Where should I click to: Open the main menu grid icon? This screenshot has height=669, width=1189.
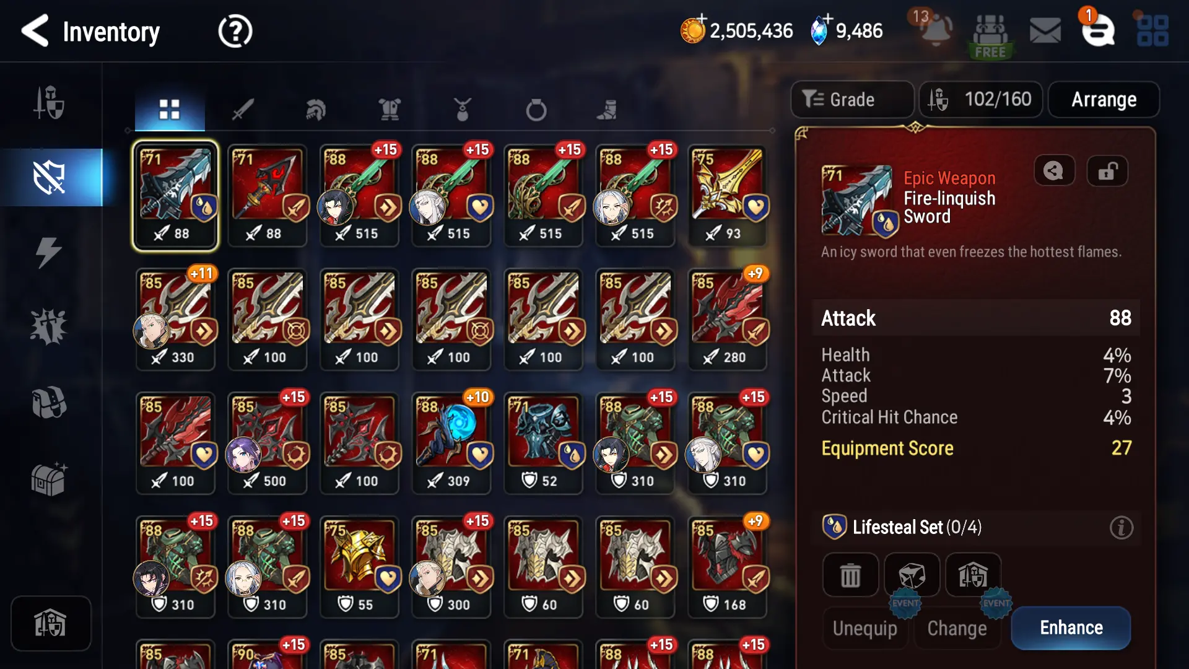[x=1152, y=31]
